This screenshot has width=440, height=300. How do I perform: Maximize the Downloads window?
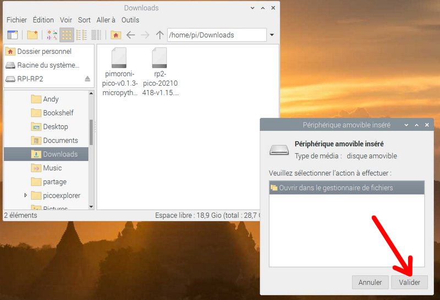pos(263,8)
